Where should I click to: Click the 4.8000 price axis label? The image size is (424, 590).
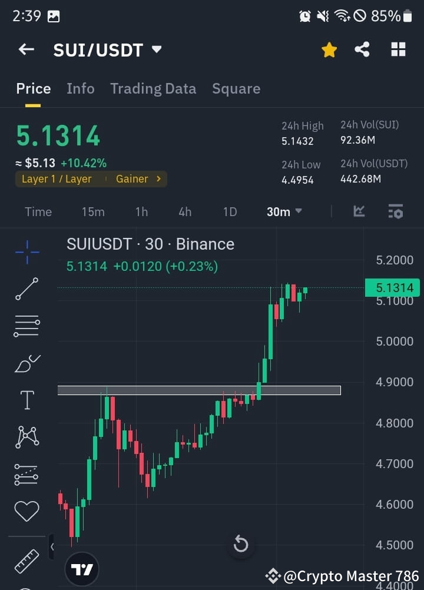pyautogui.click(x=395, y=423)
